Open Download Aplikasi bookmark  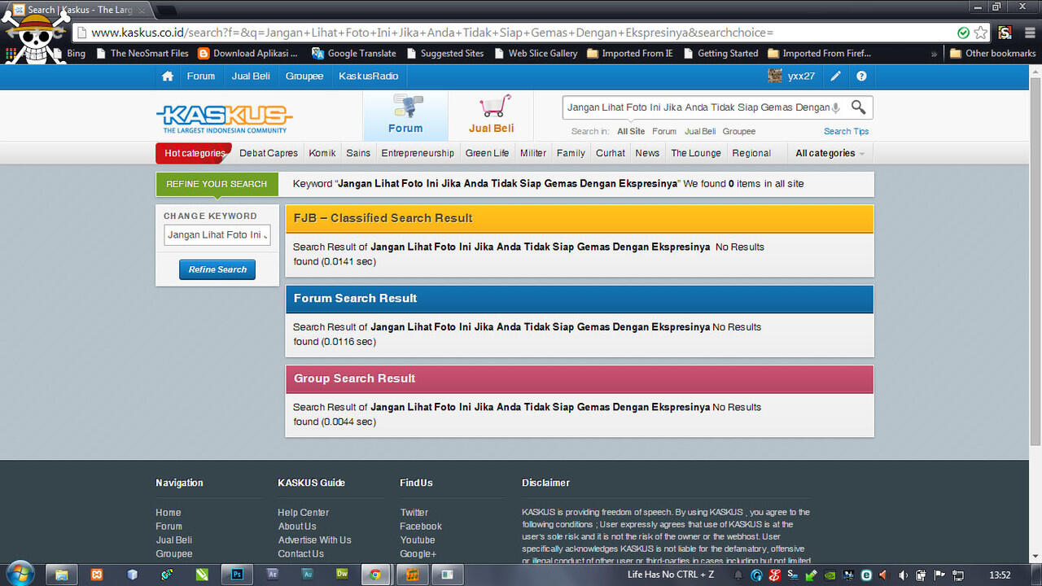(x=248, y=54)
